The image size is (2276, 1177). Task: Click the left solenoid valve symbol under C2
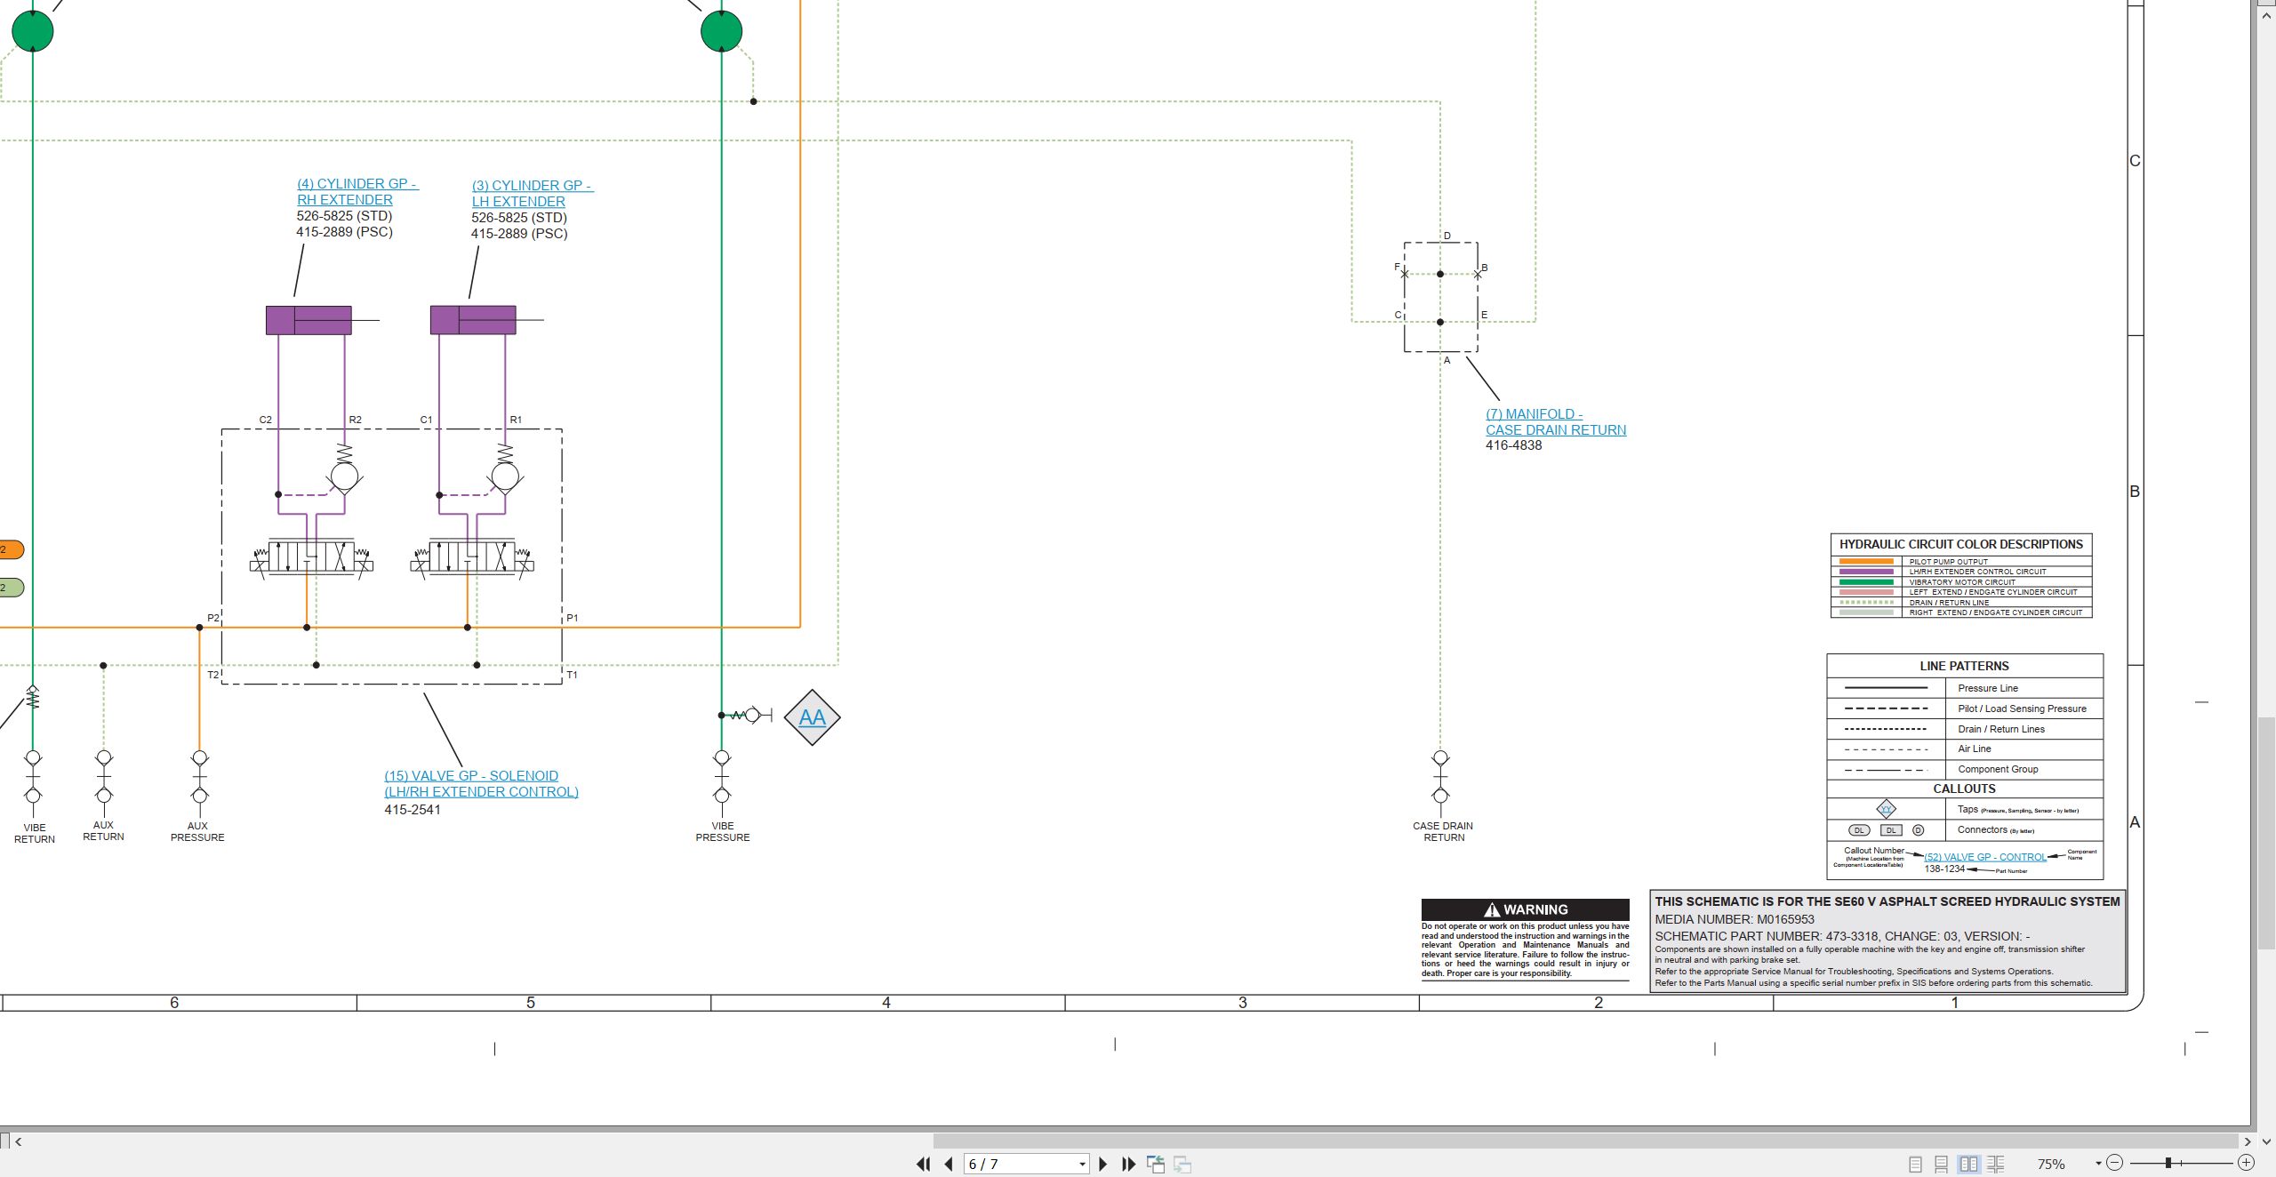tap(311, 558)
